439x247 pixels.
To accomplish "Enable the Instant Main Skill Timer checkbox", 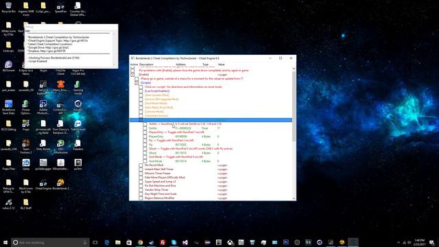I will pyautogui.click(x=141, y=169).
